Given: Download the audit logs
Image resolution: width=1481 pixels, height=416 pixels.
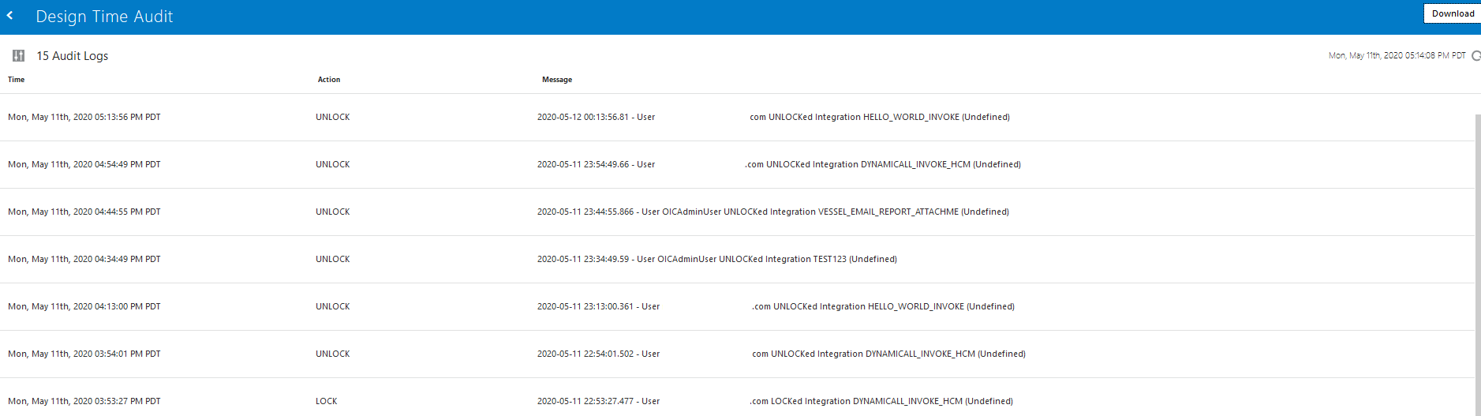Looking at the screenshot, I should tap(1453, 13).
